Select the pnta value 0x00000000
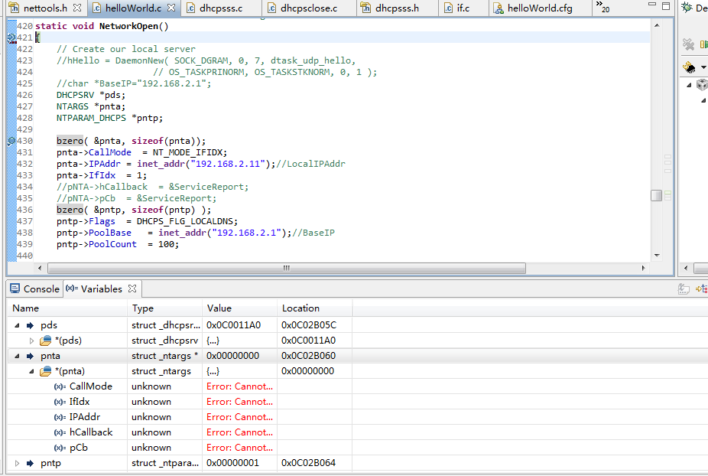Image resolution: width=708 pixels, height=476 pixels. click(233, 356)
